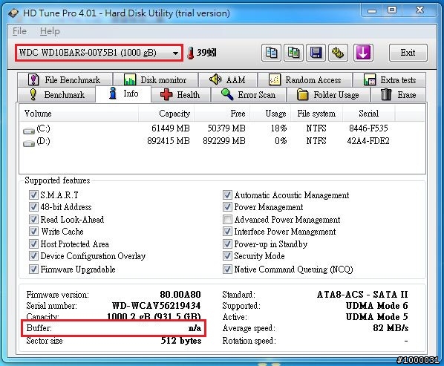
Task: Switch to the File Benchmark tab
Action: [x=65, y=80]
